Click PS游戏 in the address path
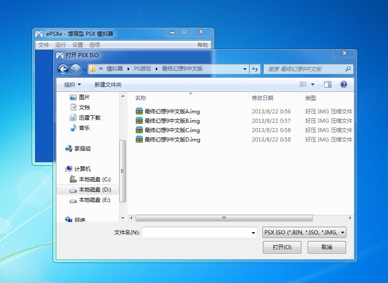 click(142, 69)
